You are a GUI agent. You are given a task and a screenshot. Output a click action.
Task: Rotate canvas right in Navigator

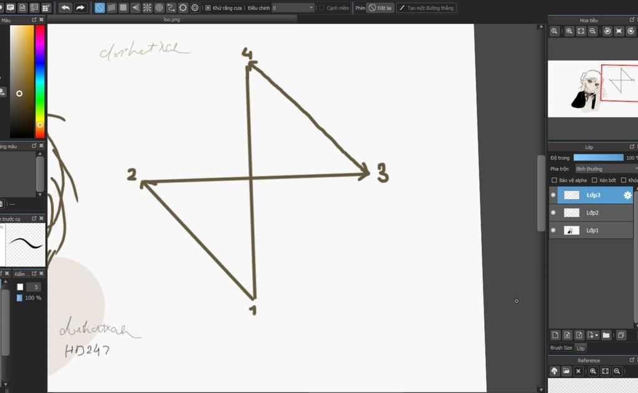point(631,31)
